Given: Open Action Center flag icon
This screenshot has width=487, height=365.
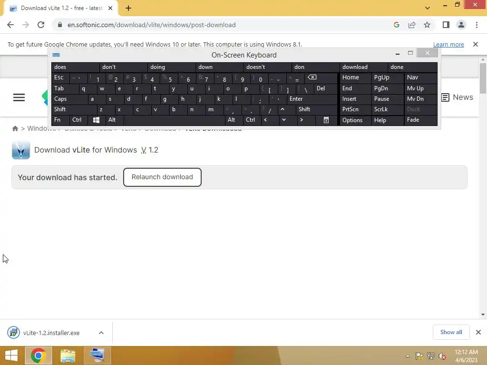Looking at the screenshot, I should (419, 356).
